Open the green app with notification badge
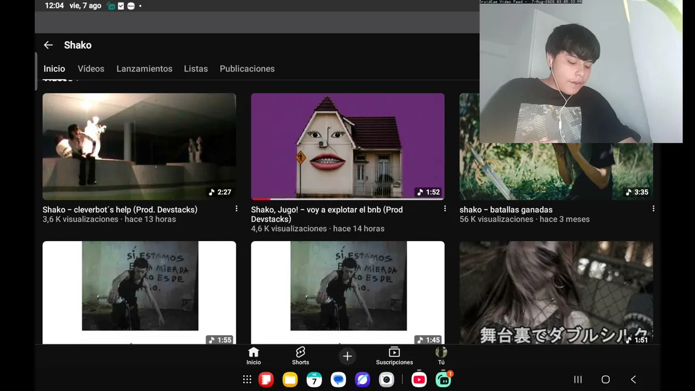695x391 pixels. point(444,379)
